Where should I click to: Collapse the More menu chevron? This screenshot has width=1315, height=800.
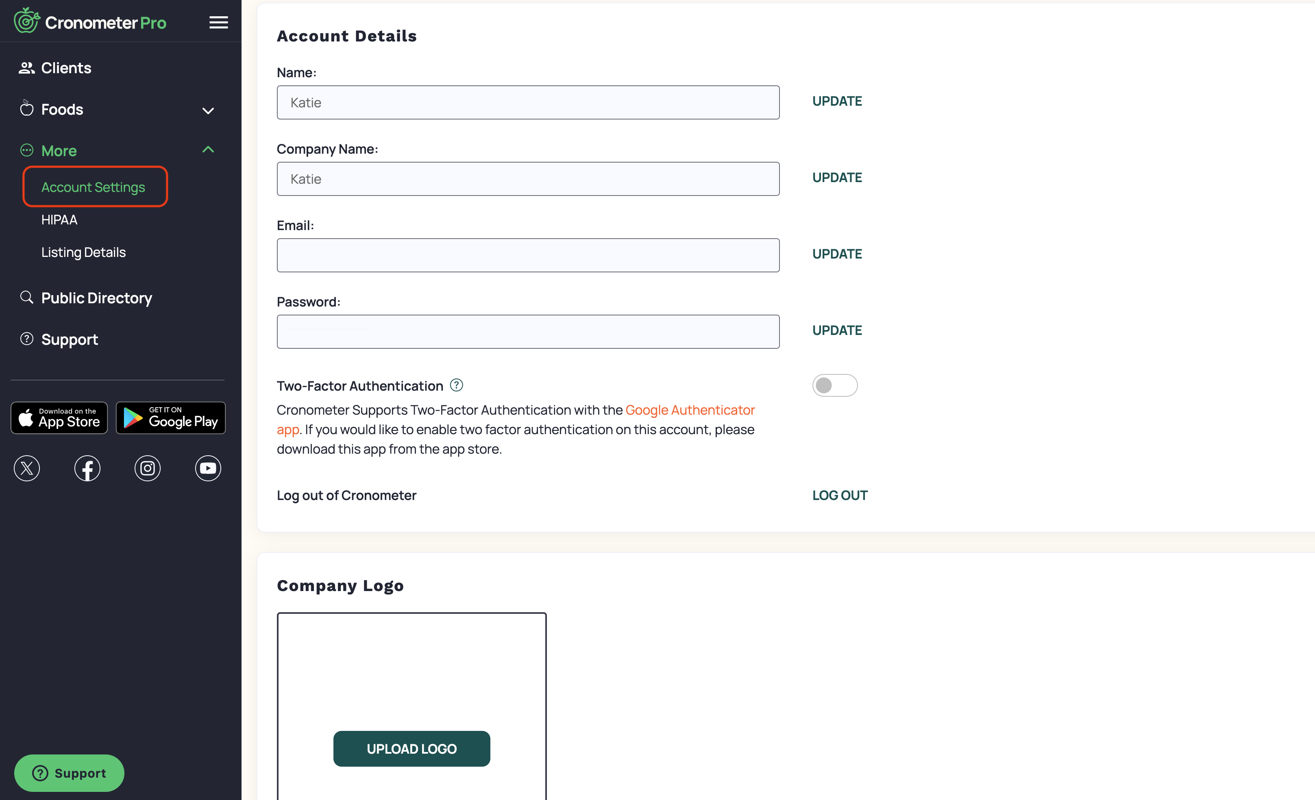208,150
